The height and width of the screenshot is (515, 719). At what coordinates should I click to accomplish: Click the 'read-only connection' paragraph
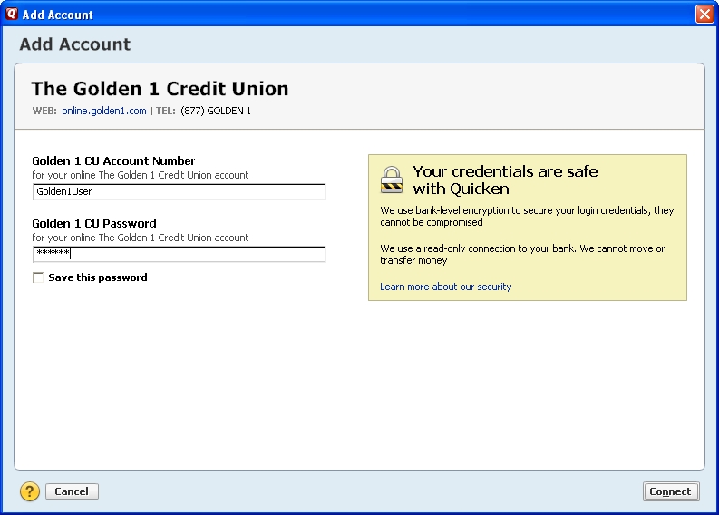522,254
